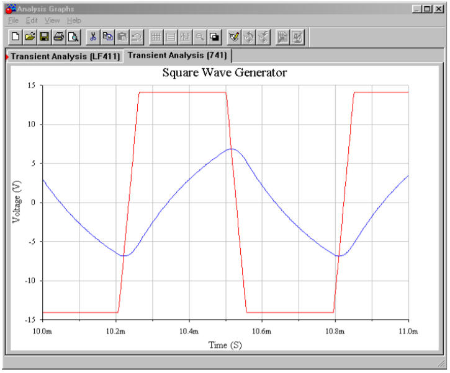Select the Square Wave Generator graph title
Screen dimensions: 450x373
point(225,72)
